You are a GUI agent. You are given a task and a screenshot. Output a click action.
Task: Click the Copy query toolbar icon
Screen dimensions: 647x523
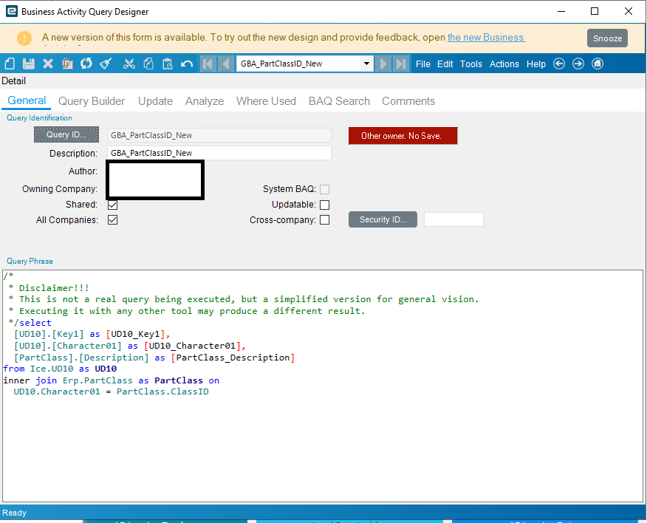67,64
